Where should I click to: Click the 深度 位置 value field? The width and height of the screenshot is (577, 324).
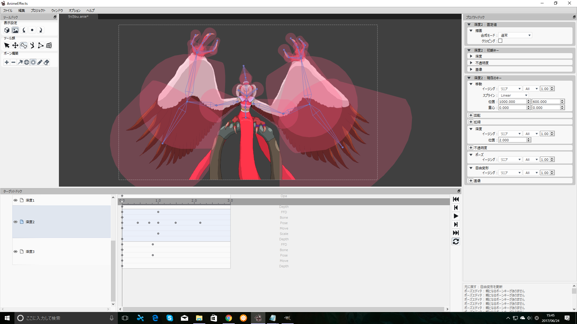pos(512,140)
